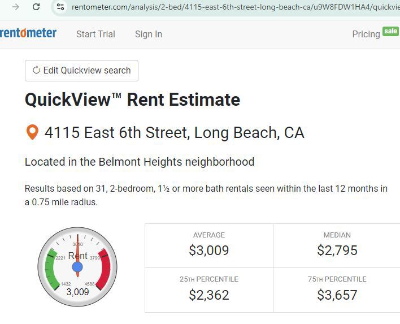Click the 25th Percentile $2,362 cell
400x324 pixels.
pyautogui.click(x=209, y=290)
